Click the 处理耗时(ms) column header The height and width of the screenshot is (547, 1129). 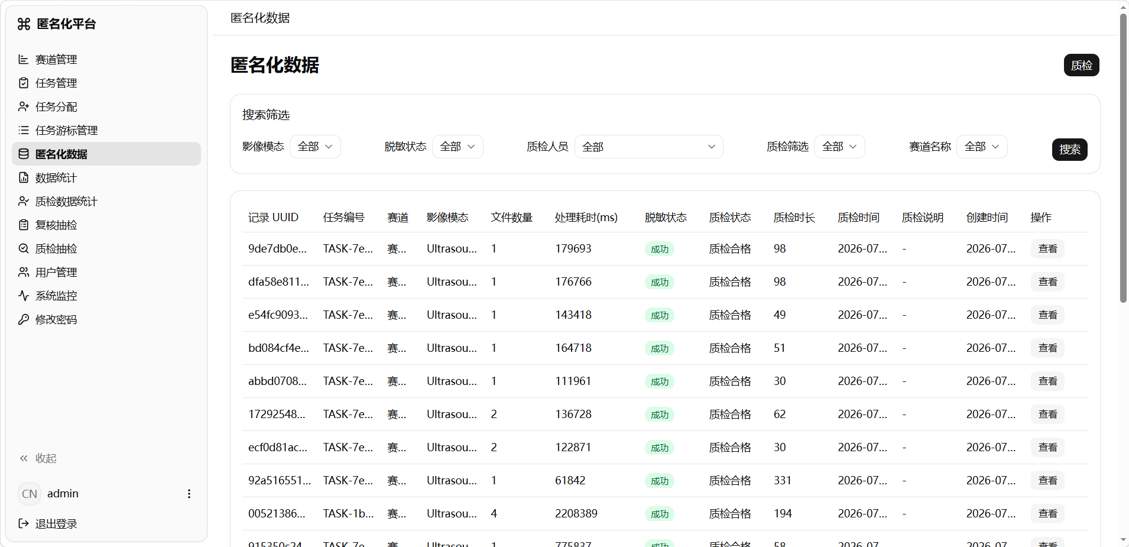586,218
